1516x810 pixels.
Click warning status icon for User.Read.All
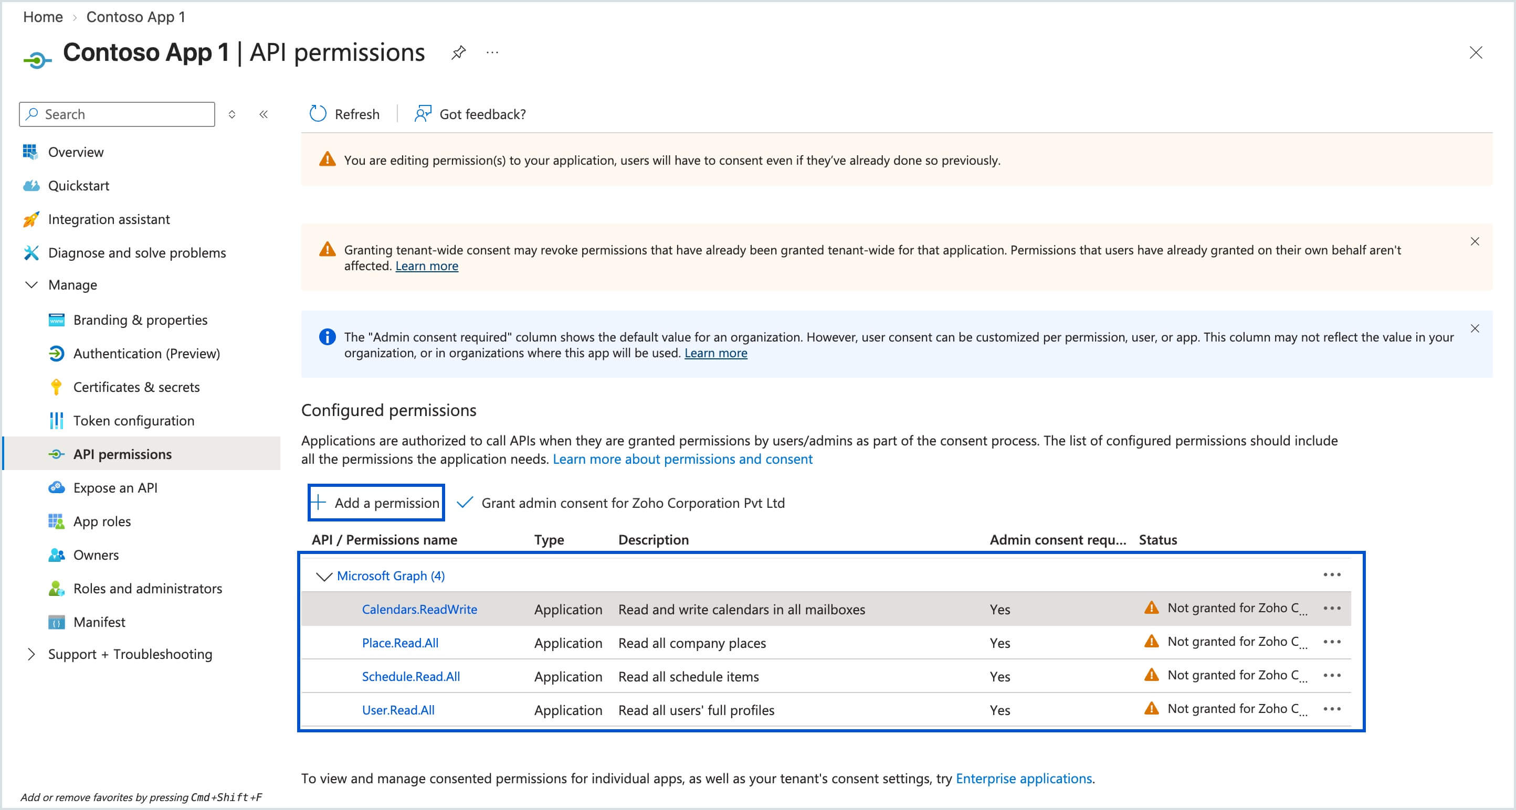[x=1151, y=708]
